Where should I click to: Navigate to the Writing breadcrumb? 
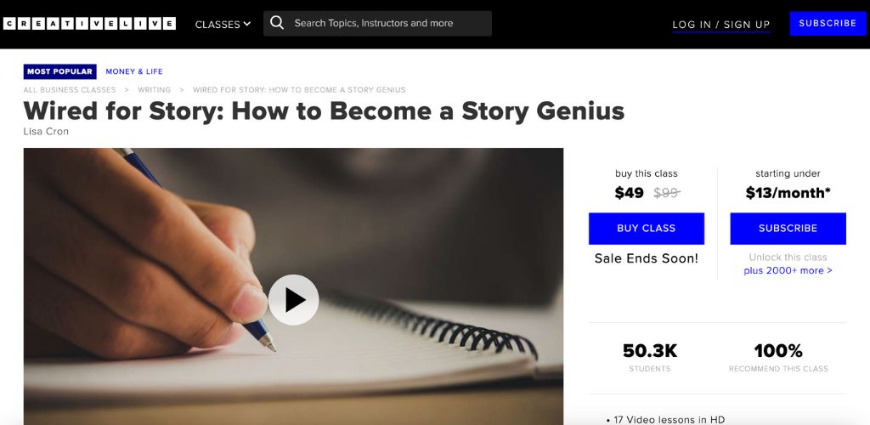[x=154, y=90]
